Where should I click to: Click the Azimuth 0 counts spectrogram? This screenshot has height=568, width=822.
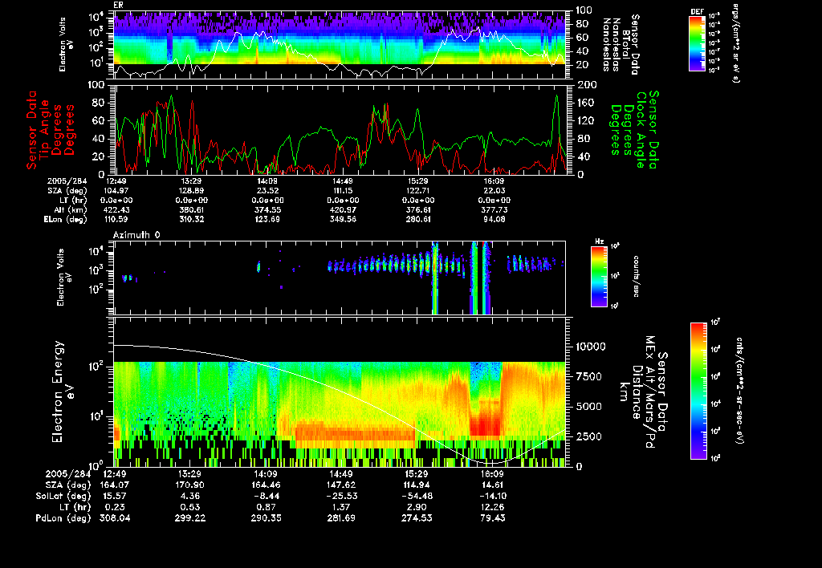tap(340, 278)
